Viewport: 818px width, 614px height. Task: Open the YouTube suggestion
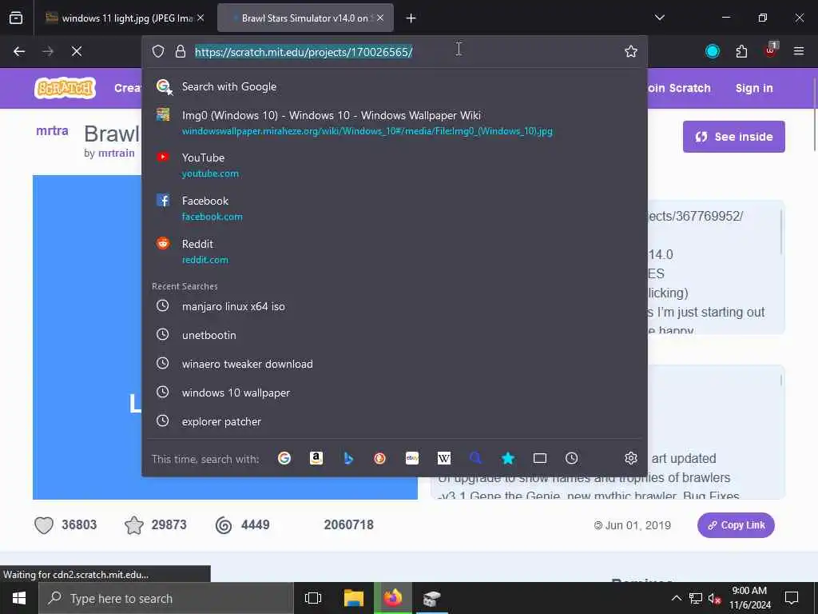point(395,165)
